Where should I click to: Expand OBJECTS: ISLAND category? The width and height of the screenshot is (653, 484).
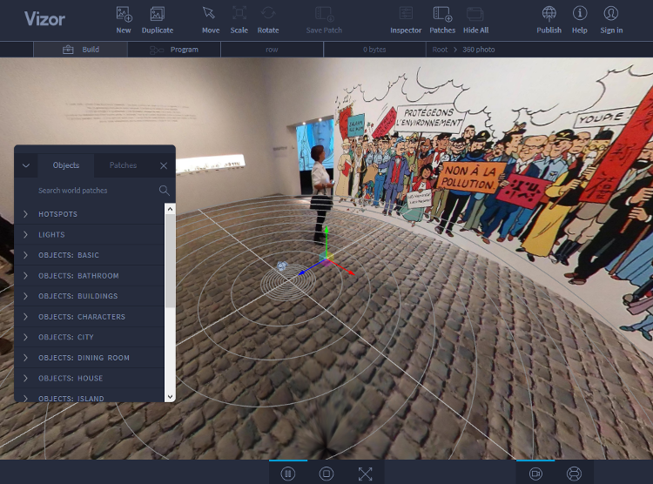click(x=89, y=397)
